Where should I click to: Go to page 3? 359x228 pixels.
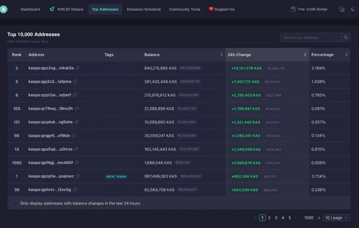276,218
